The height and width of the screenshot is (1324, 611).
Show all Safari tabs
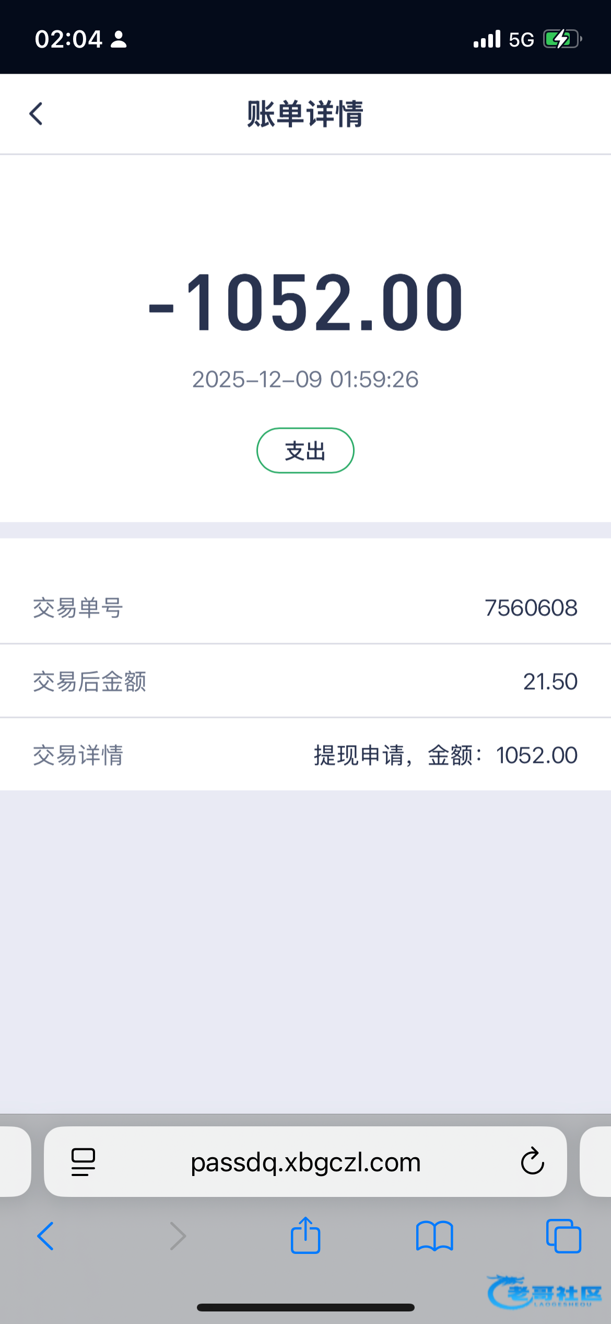tap(563, 1236)
